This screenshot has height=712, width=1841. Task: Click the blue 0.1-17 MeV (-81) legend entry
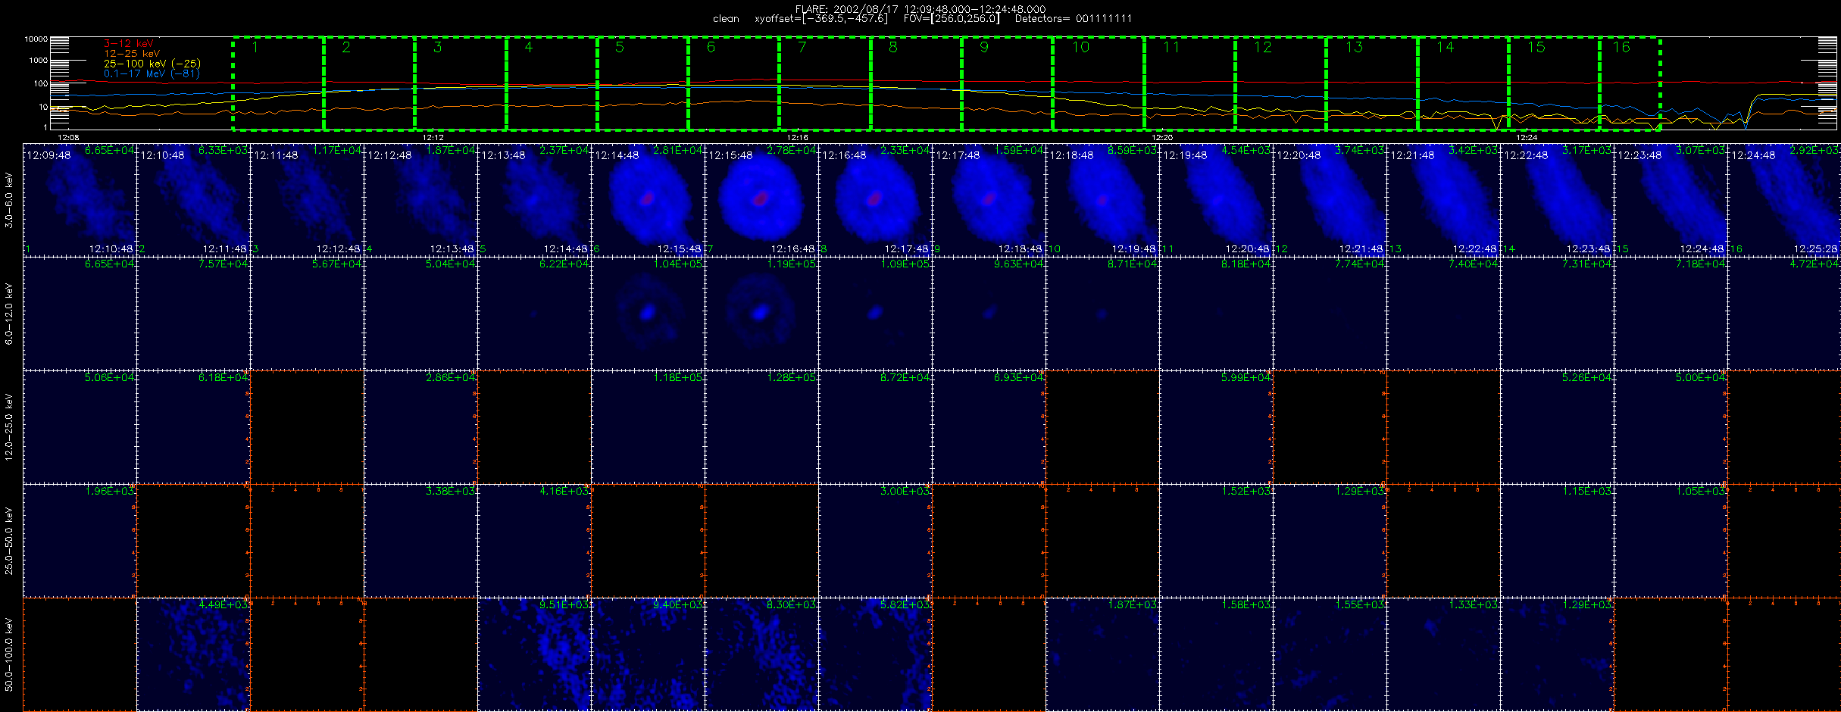click(152, 73)
